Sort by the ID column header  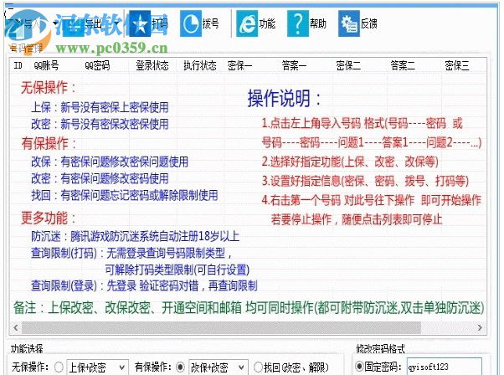pyautogui.click(x=18, y=65)
